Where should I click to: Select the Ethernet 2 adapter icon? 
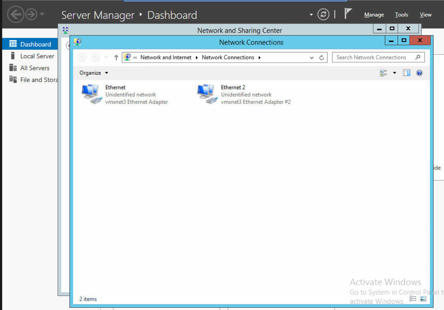click(x=207, y=94)
